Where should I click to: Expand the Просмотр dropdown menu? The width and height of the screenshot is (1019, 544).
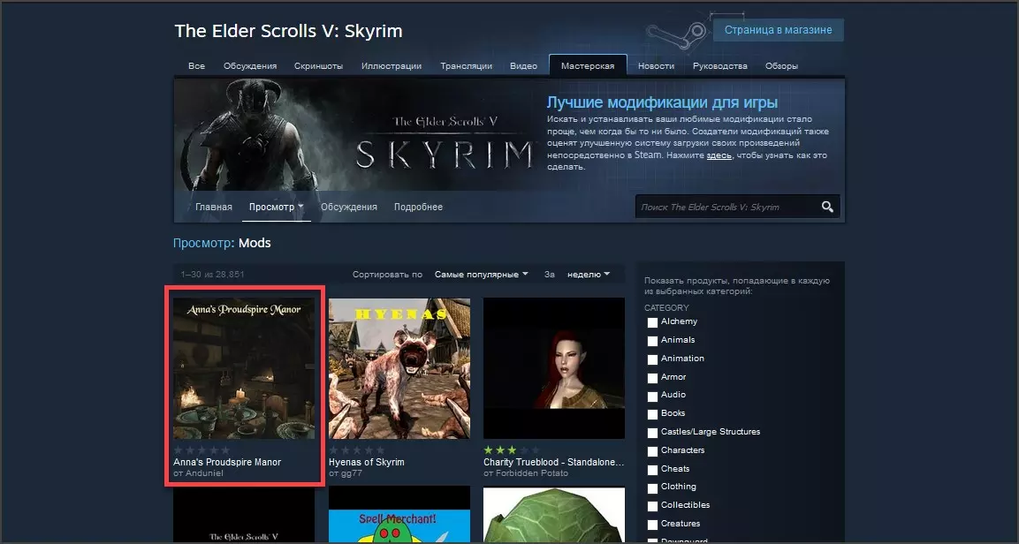click(x=276, y=207)
